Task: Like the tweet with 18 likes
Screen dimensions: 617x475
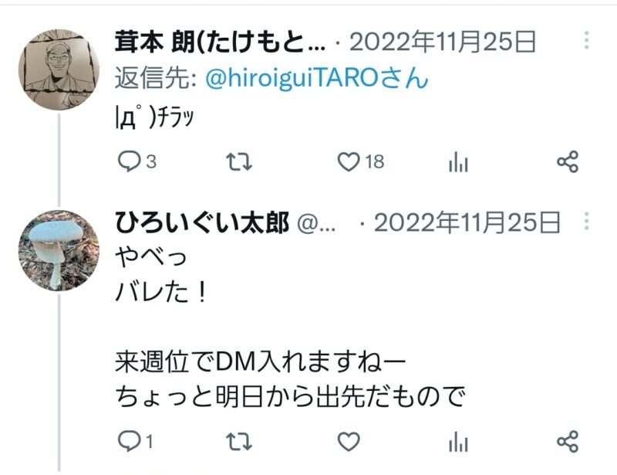Action: point(360,161)
